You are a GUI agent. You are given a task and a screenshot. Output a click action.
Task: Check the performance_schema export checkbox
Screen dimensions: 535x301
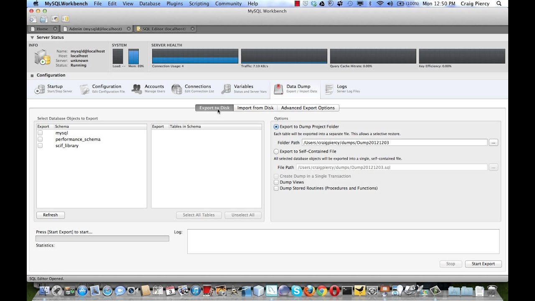(40, 139)
